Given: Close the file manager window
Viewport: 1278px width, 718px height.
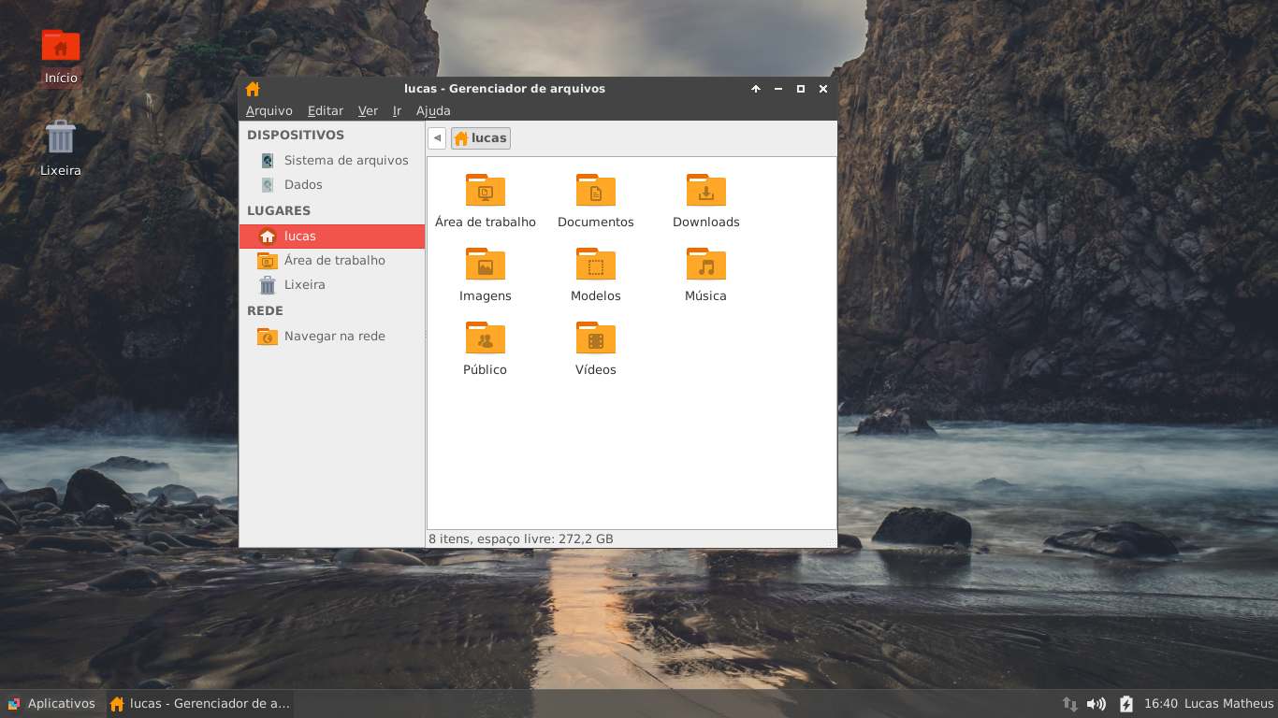Looking at the screenshot, I should [x=823, y=89].
